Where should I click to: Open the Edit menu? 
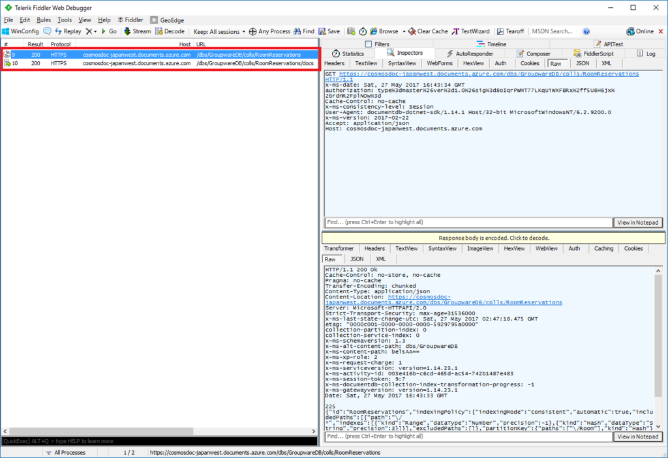pos(25,20)
